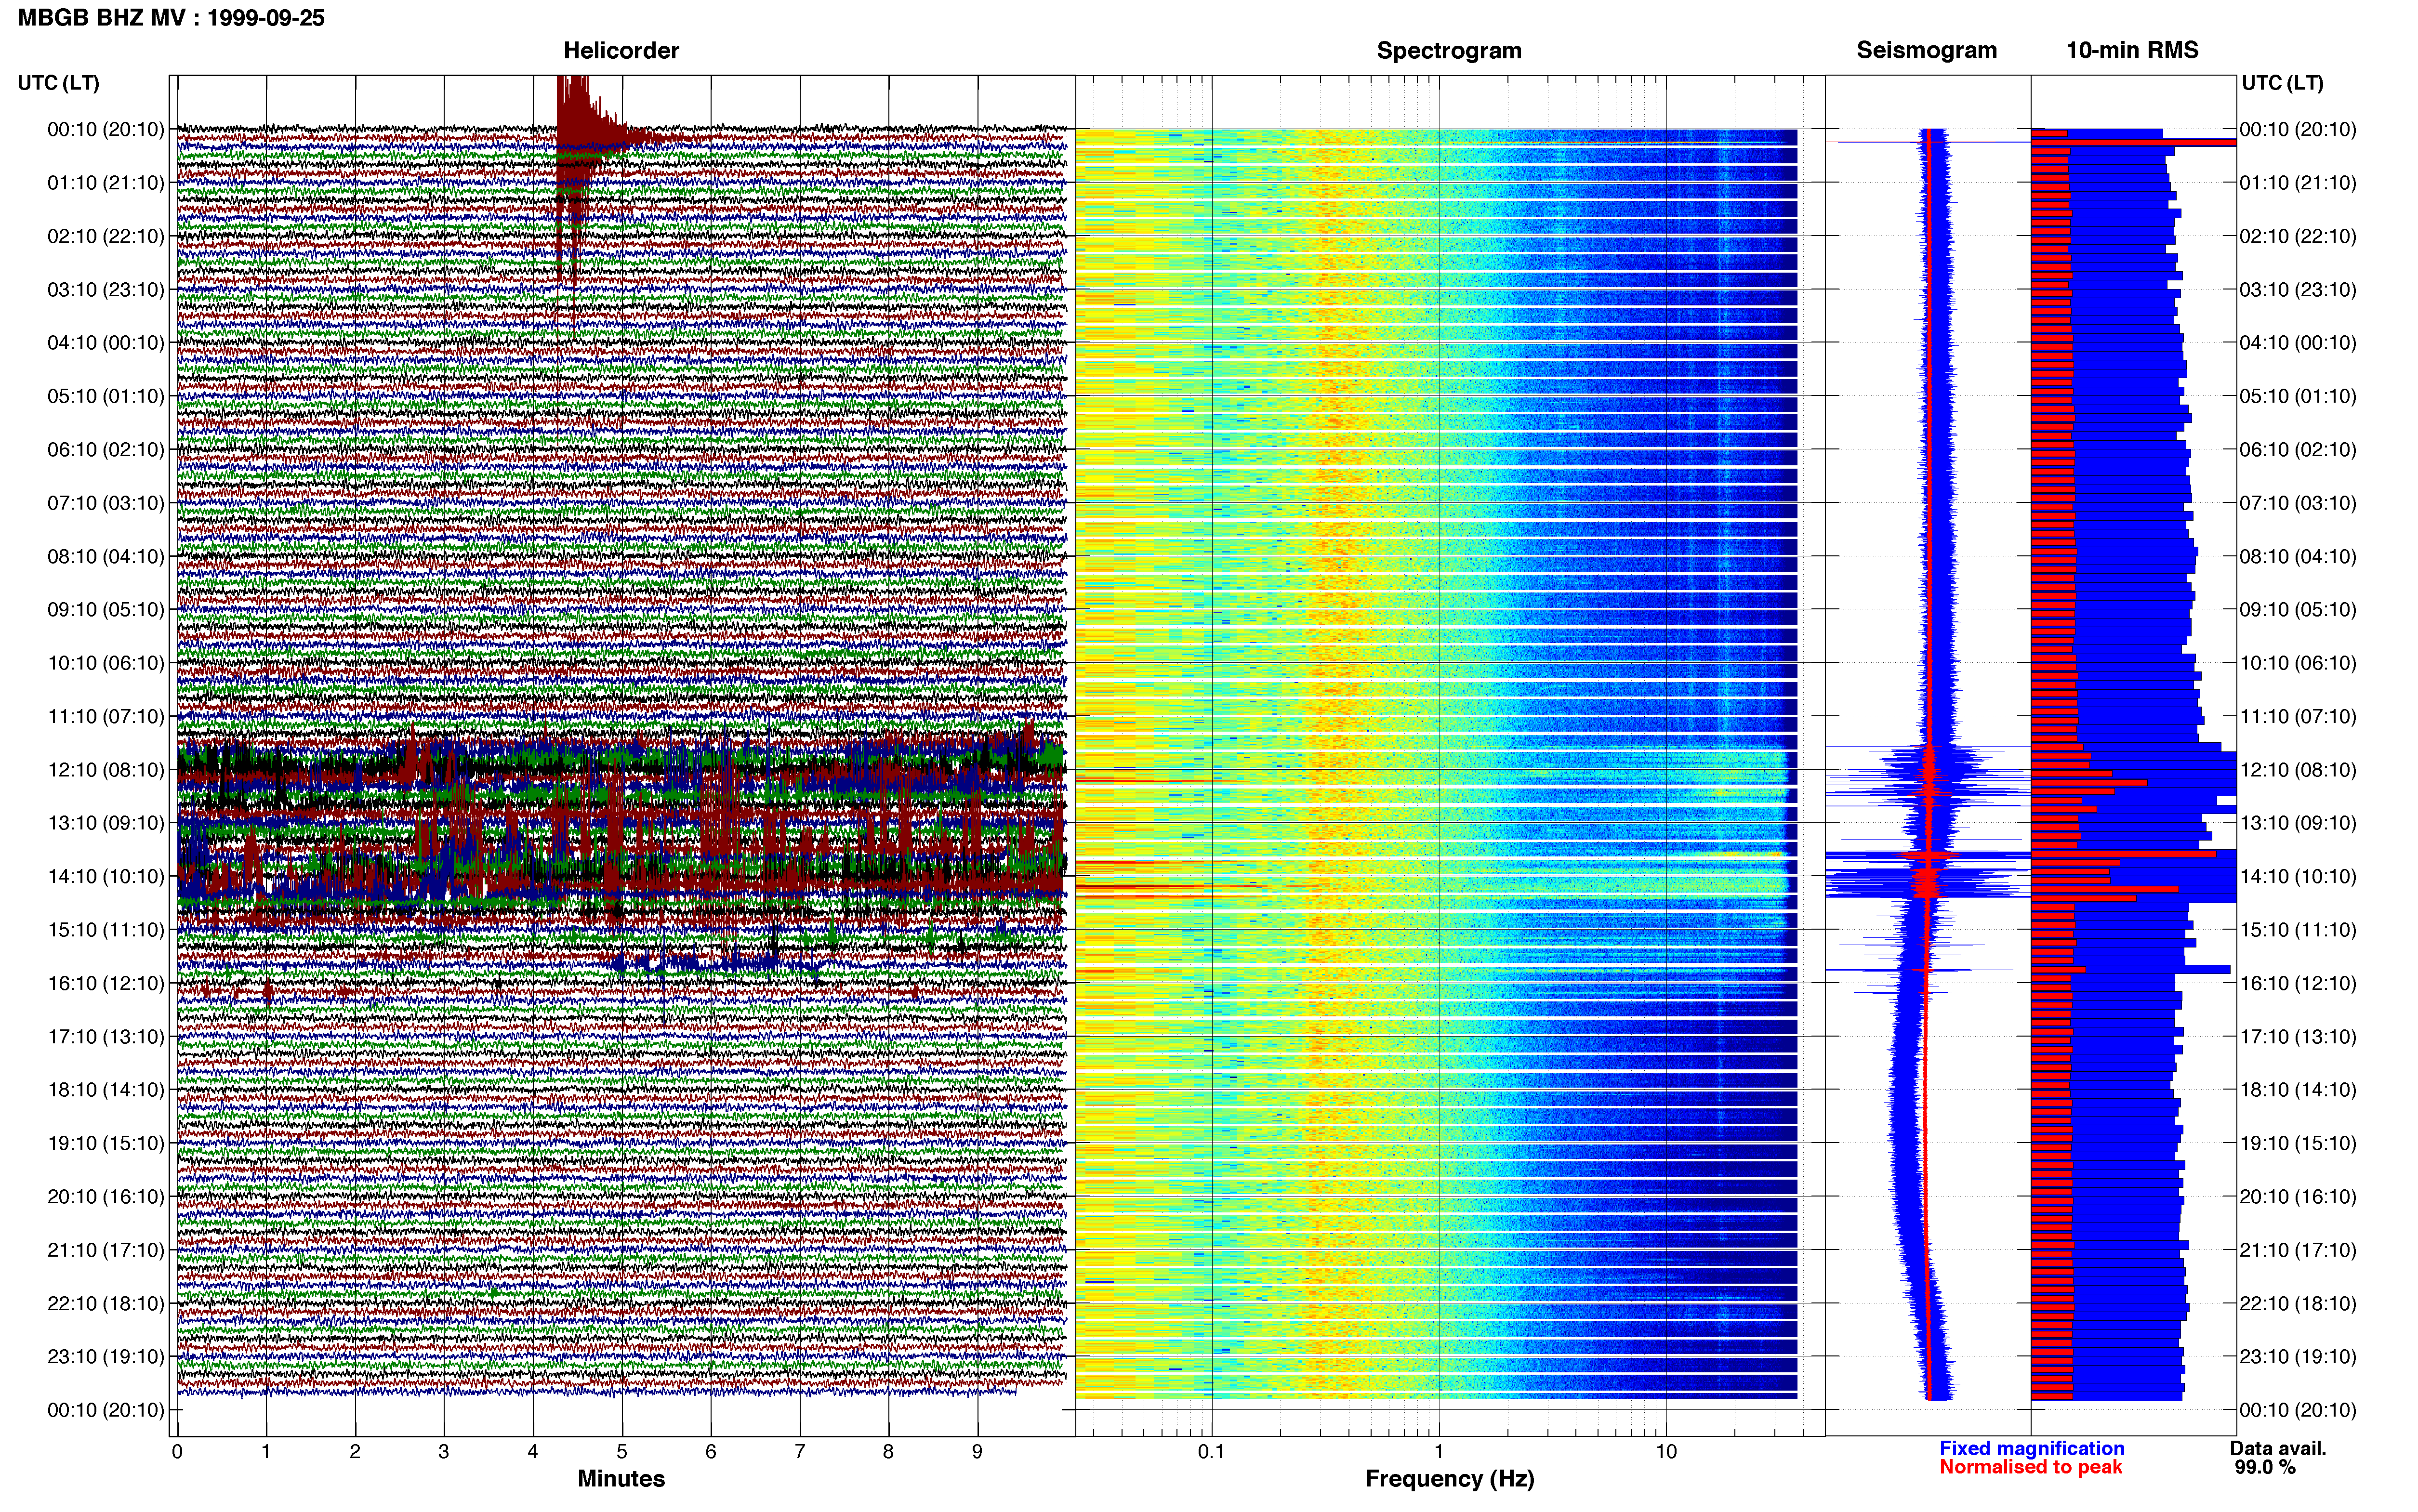Click left time label '15:10 (11:10)'
Screen dimensions: 2418x1512
(106, 930)
